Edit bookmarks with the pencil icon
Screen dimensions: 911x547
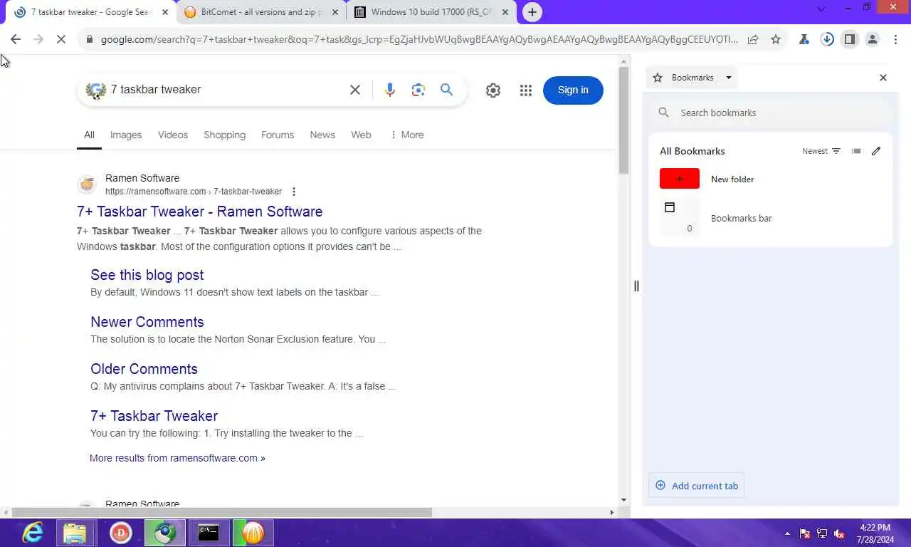[876, 151]
